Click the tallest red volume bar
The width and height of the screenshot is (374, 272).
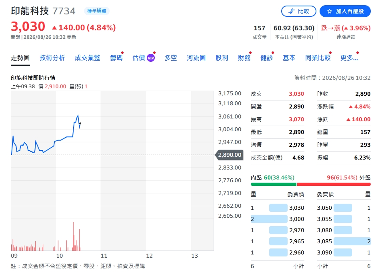73,236
